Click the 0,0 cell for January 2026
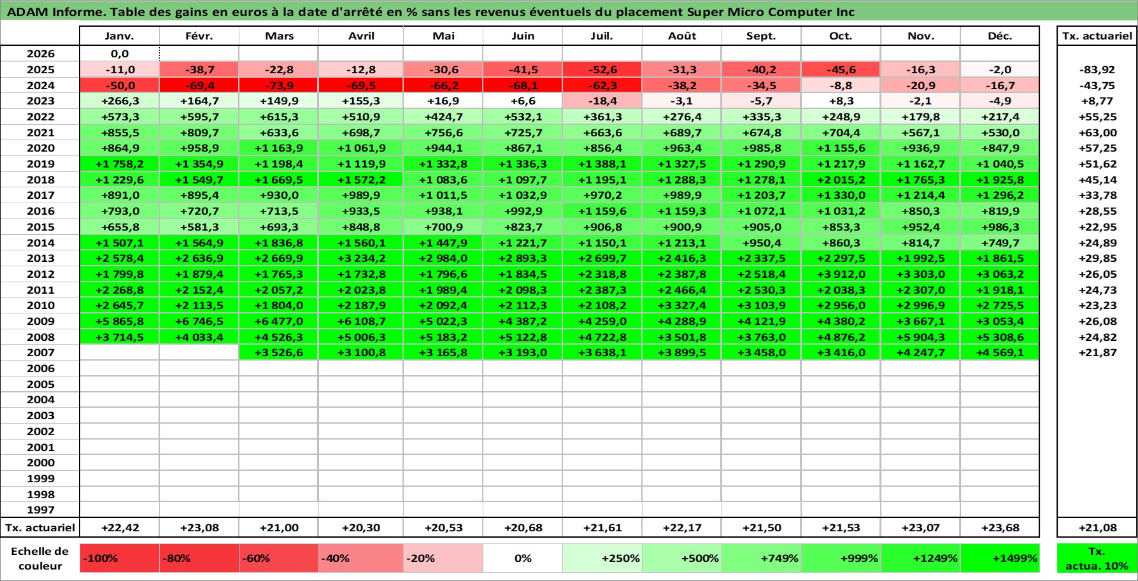The height and width of the screenshot is (581, 1138). (x=120, y=54)
